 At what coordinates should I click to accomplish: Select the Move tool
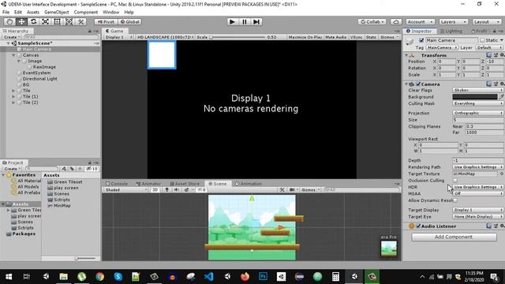coord(21,22)
